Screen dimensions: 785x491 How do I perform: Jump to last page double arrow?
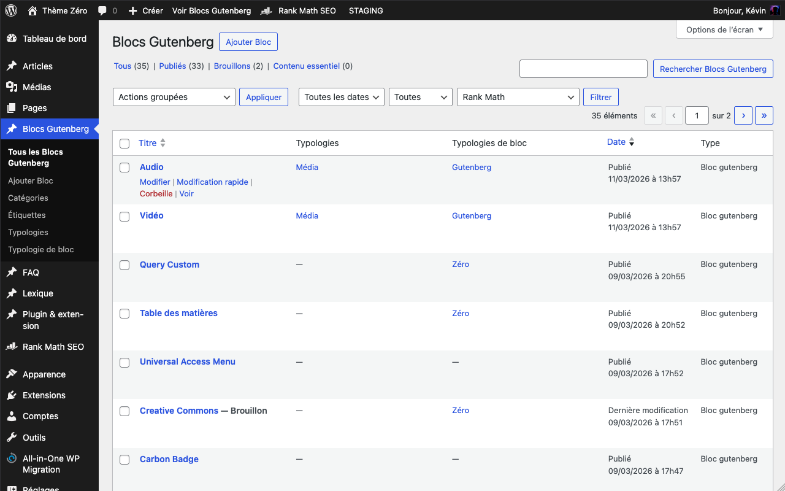pyautogui.click(x=764, y=115)
